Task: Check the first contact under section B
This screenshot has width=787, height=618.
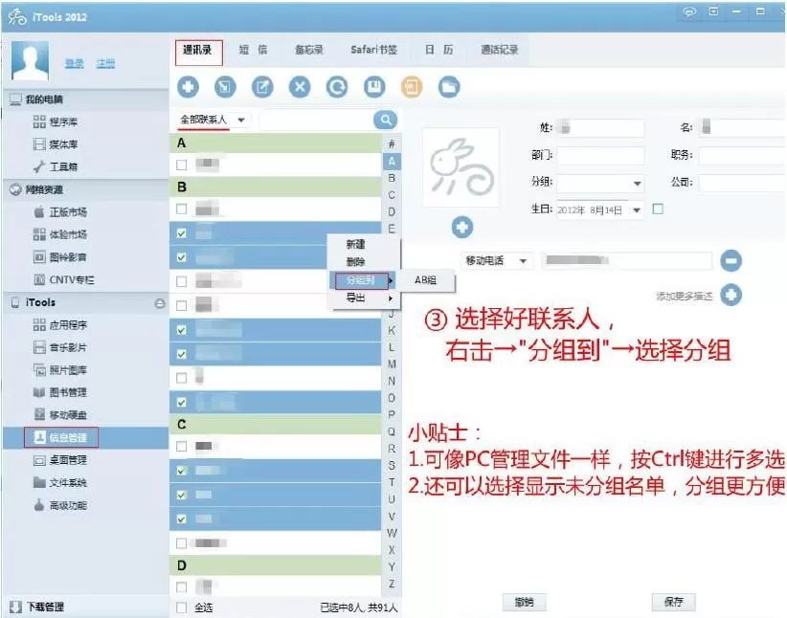Action: click(x=182, y=209)
